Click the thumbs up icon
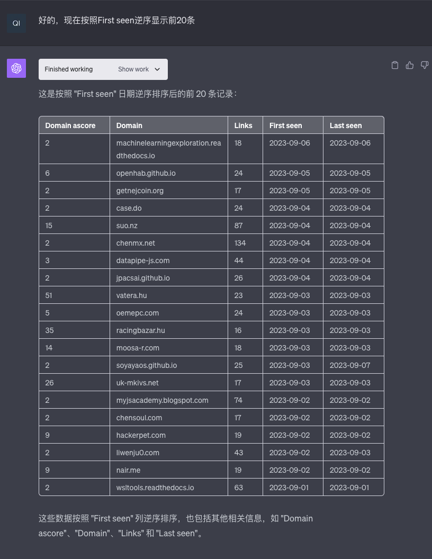The image size is (432, 559). point(409,65)
